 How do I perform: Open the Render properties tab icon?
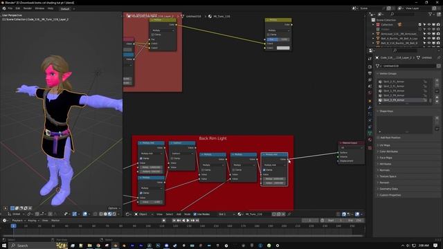point(370,66)
